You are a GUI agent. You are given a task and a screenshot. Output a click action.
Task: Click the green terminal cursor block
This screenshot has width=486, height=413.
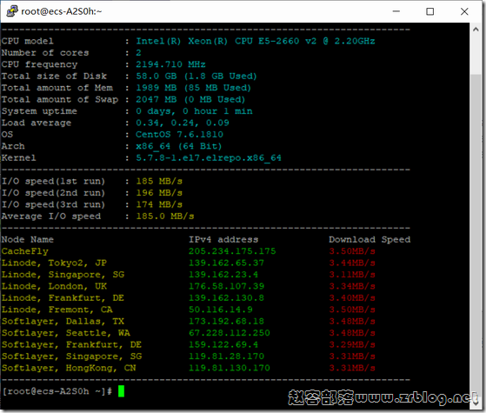121,391
